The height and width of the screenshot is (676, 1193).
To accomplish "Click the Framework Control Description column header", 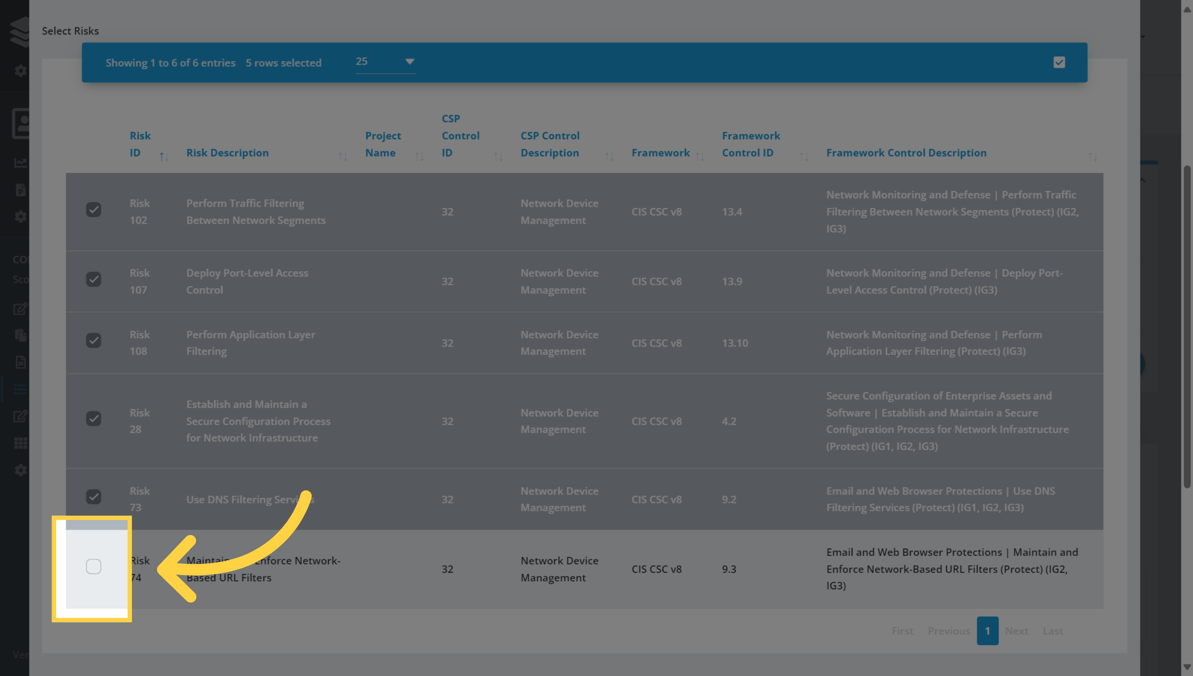I will coord(906,153).
